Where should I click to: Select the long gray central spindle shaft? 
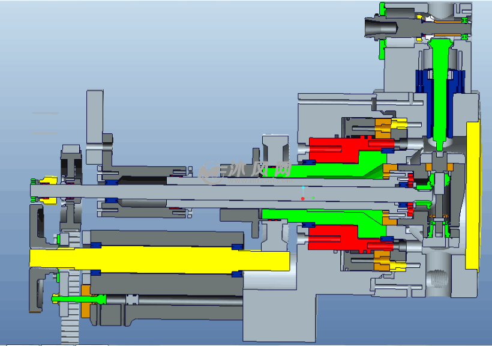coord(231,192)
